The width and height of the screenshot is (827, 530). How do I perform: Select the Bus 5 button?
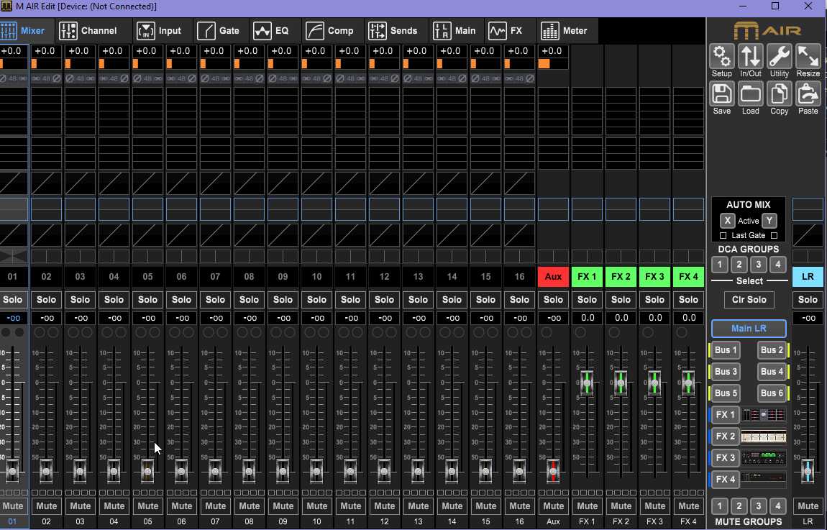726,393
